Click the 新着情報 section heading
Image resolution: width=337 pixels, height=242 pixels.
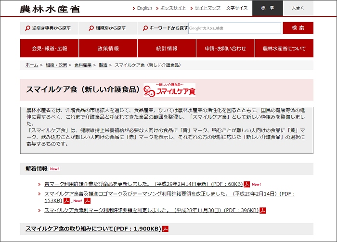click(36, 168)
